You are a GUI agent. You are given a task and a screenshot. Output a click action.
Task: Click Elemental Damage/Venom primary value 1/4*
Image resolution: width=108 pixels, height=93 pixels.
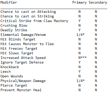81,35
